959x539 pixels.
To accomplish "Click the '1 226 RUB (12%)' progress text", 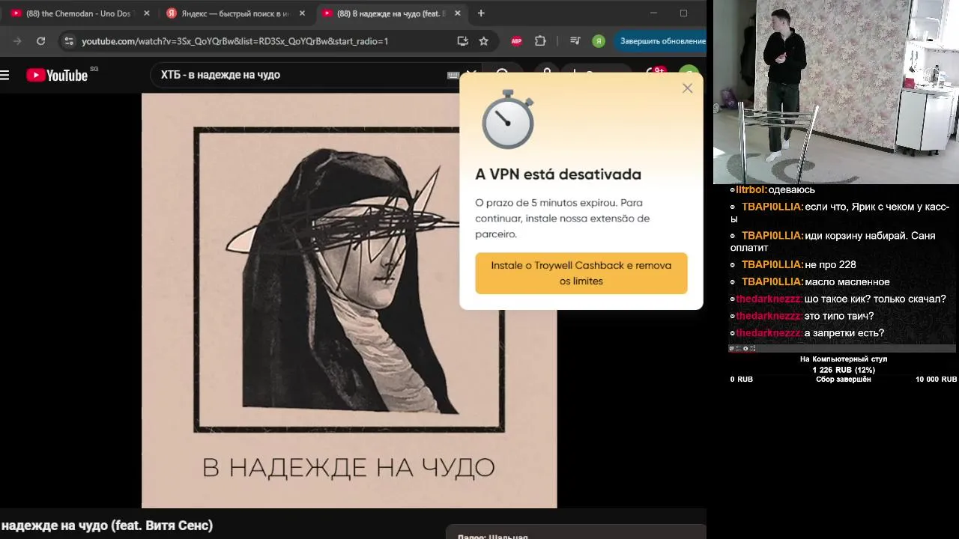I will 844,370.
